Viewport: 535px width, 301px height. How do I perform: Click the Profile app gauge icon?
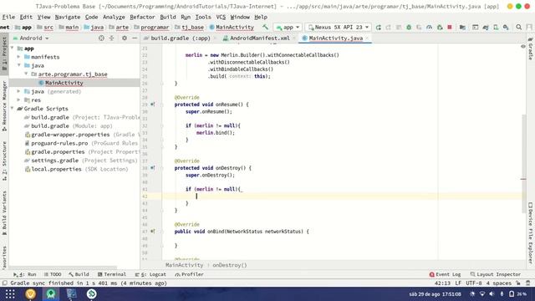[429, 28]
